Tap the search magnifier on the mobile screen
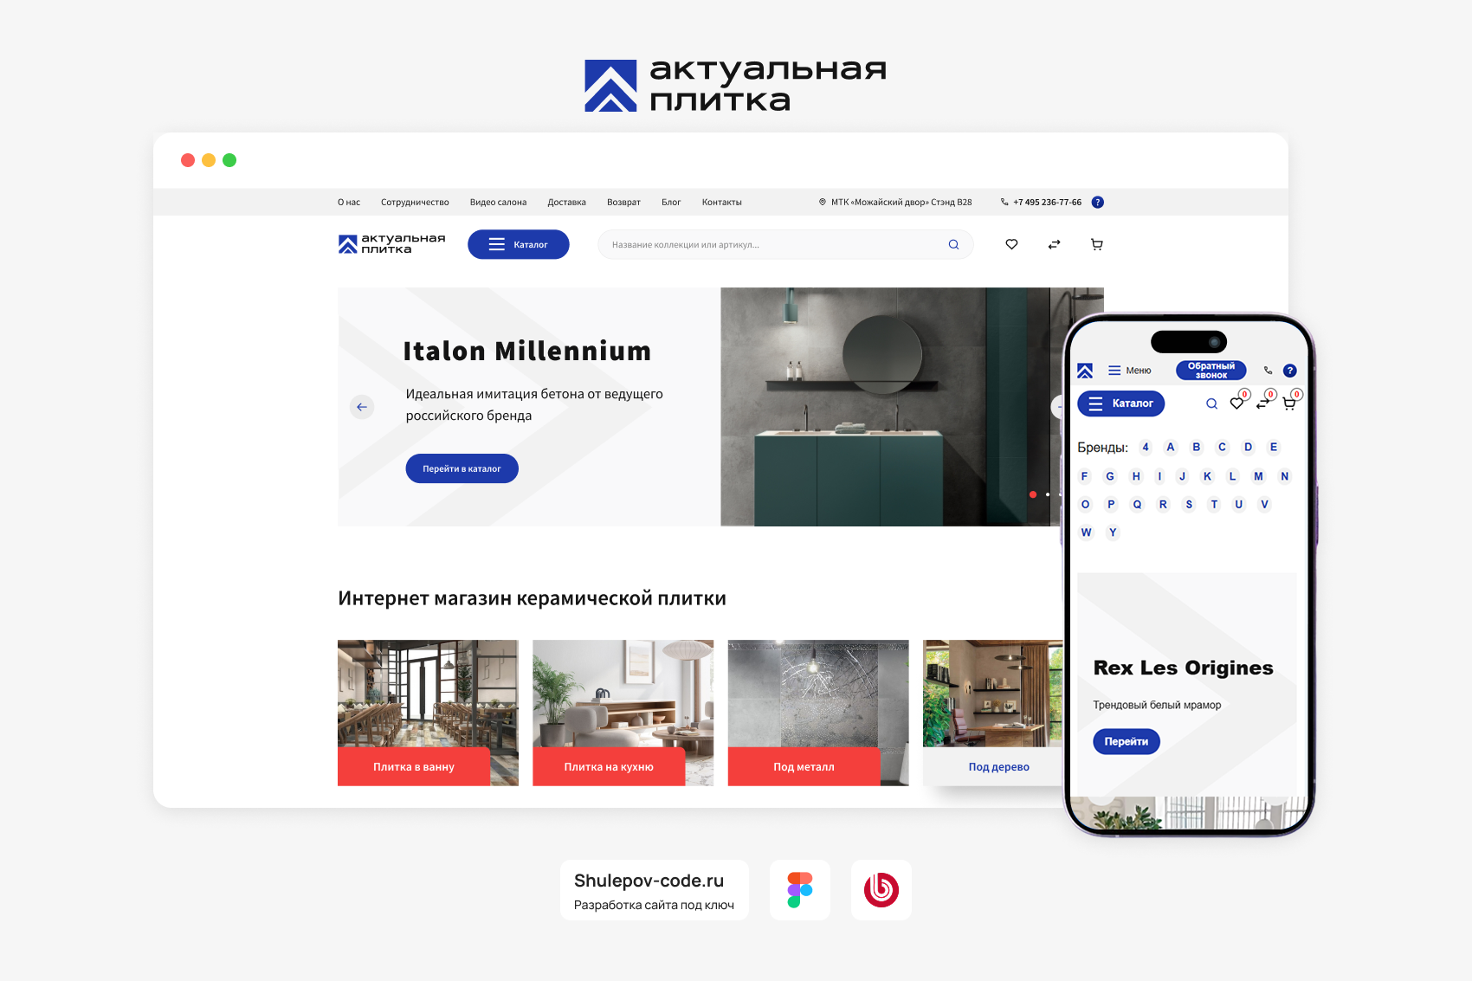This screenshot has height=981, width=1472. 1211,403
